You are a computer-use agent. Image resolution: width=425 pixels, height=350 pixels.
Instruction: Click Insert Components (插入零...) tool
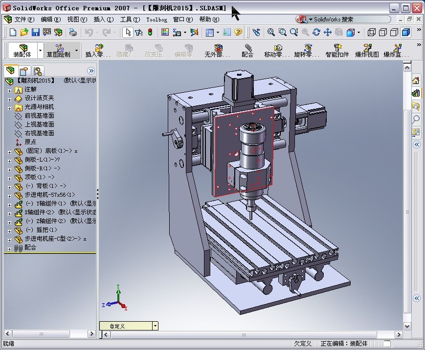pos(98,50)
